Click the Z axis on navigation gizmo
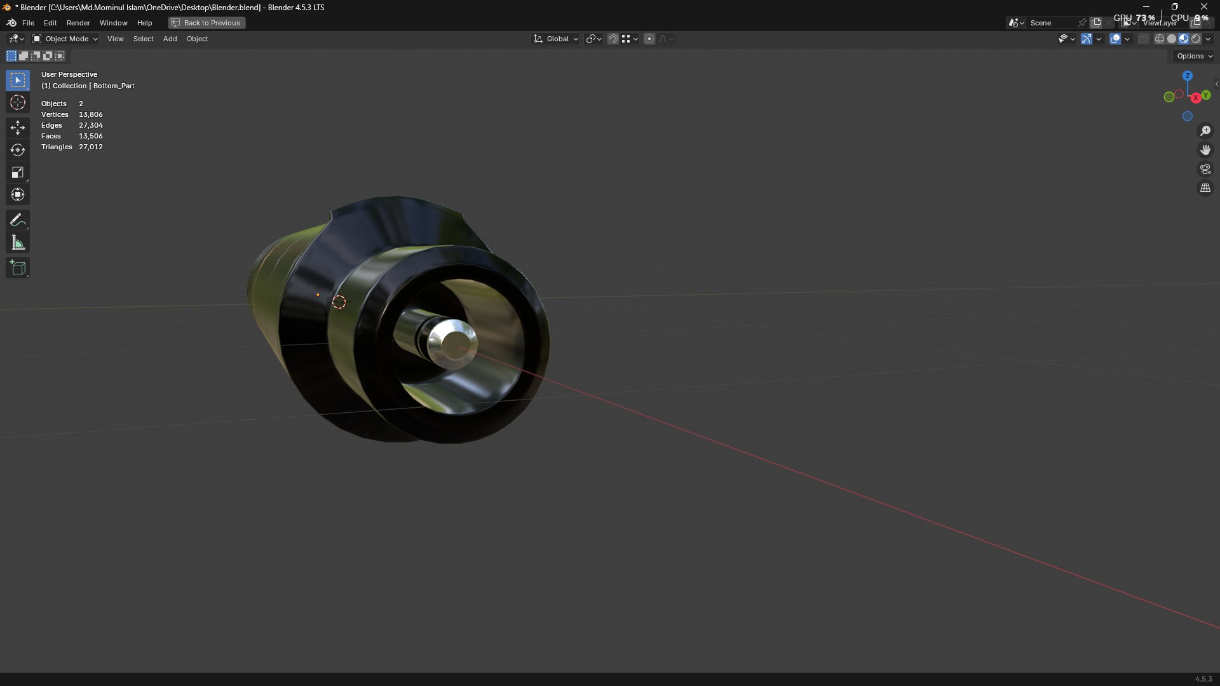Image resolution: width=1220 pixels, height=686 pixels. pyautogui.click(x=1188, y=76)
